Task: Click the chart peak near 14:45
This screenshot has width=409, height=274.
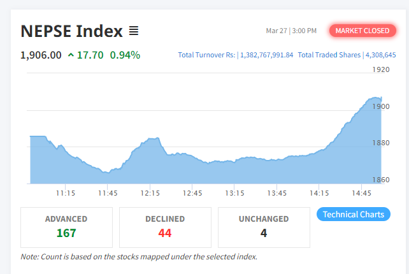Action: tap(376, 99)
